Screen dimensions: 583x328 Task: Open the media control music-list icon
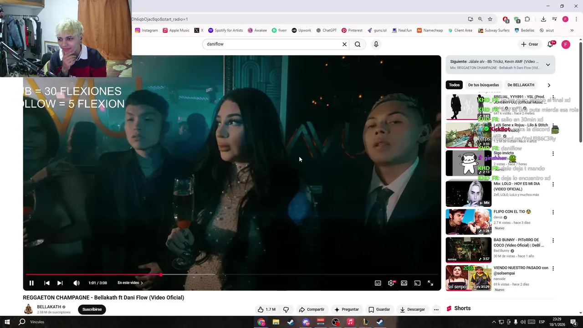(x=554, y=19)
